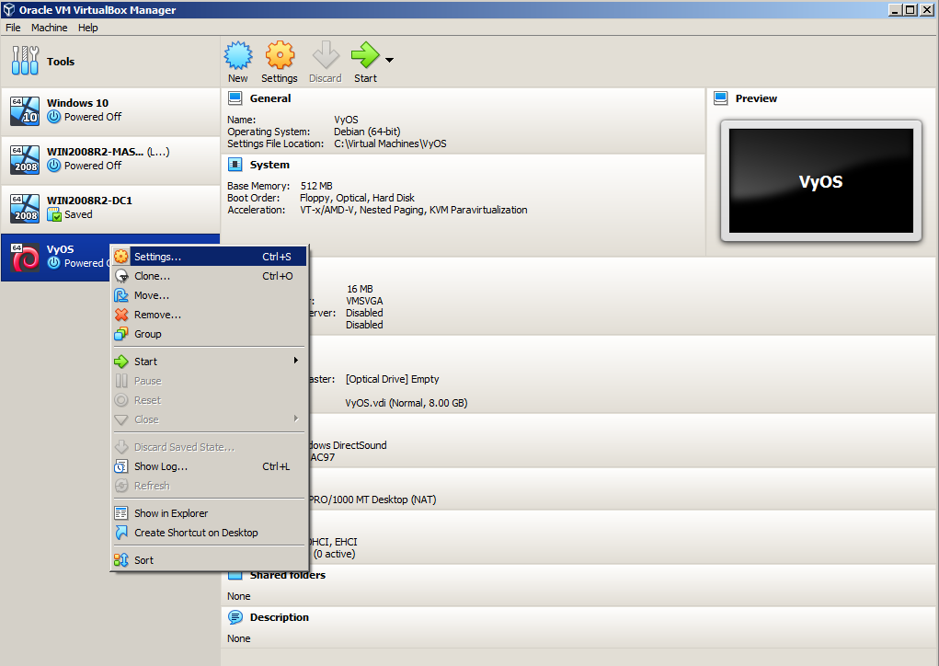Open the File menu

(x=13, y=27)
